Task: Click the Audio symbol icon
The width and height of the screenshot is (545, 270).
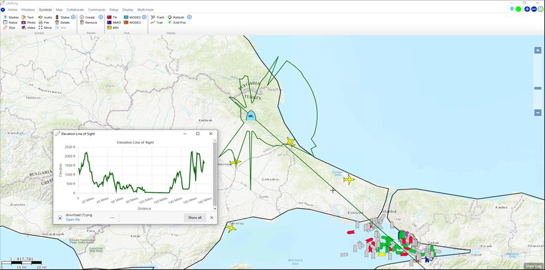Action: (x=41, y=17)
